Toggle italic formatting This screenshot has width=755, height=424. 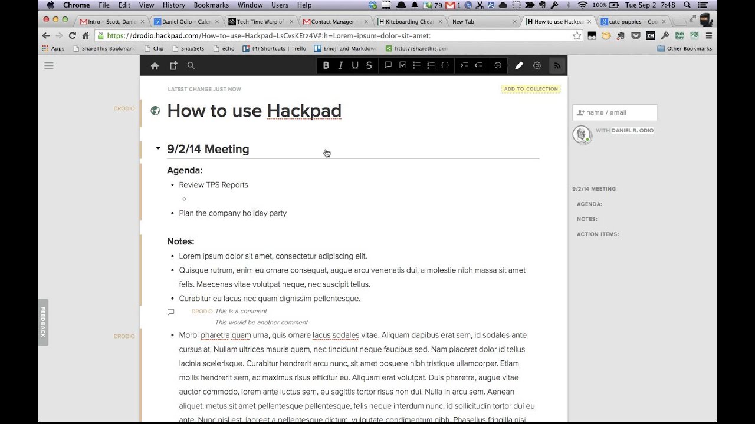340,65
